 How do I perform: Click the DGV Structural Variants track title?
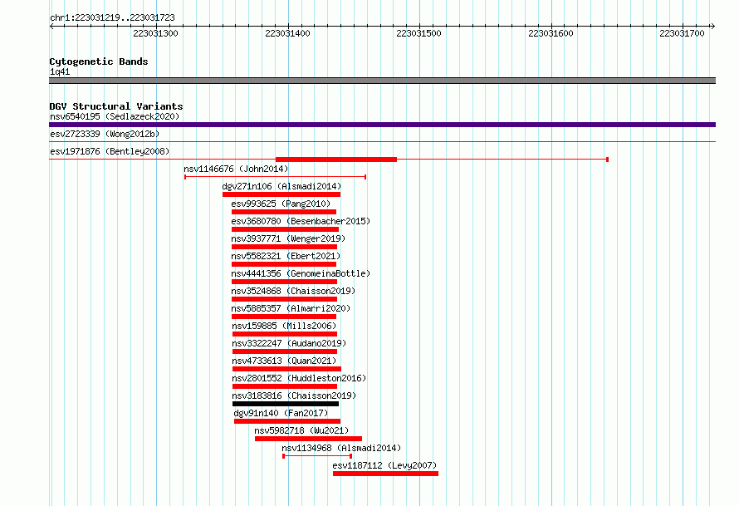(116, 106)
